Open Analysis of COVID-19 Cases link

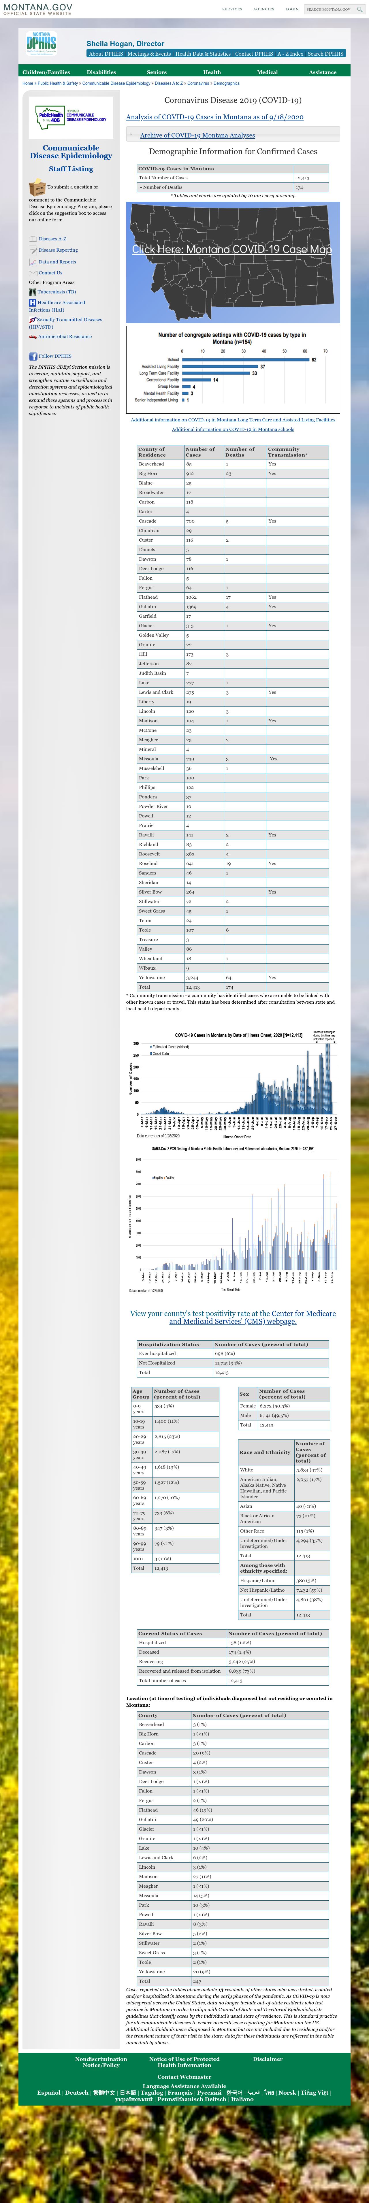pyautogui.click(x=215, y=117)
